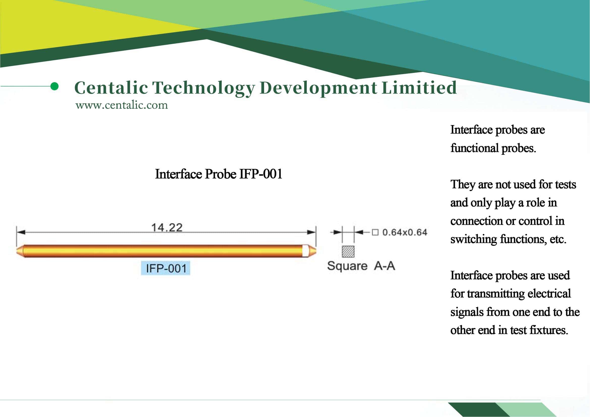Select the line 'other end in test fixtures.'
The height and width of the screenshot is (417, 590).
(509, 330)
